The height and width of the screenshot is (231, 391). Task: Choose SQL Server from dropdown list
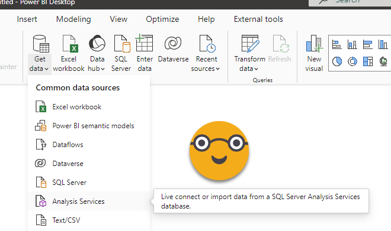point(89,183)
